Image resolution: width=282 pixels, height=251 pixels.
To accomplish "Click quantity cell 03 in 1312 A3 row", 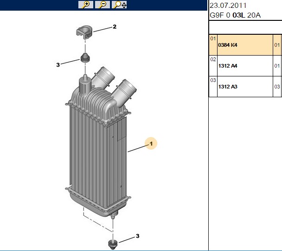I will click(x=277, y=87).
